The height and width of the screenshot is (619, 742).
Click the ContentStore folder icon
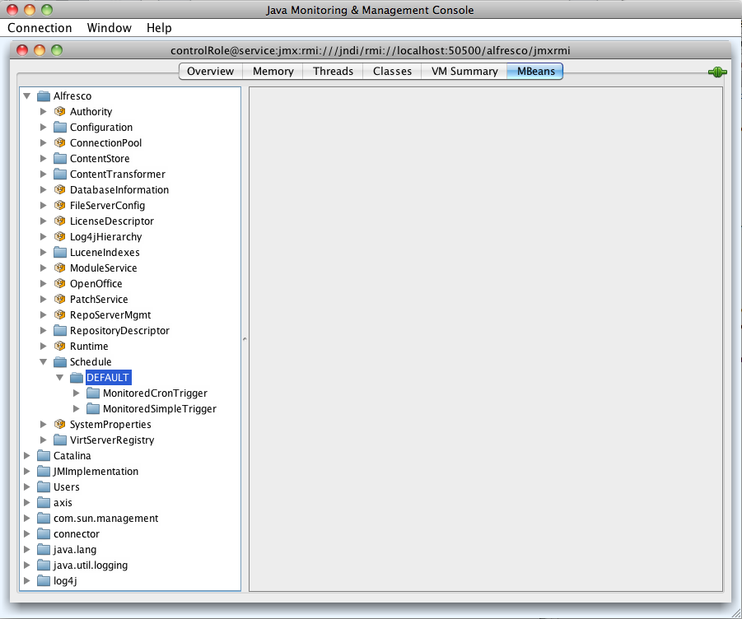pyautogui.click(x=60, y=158)
